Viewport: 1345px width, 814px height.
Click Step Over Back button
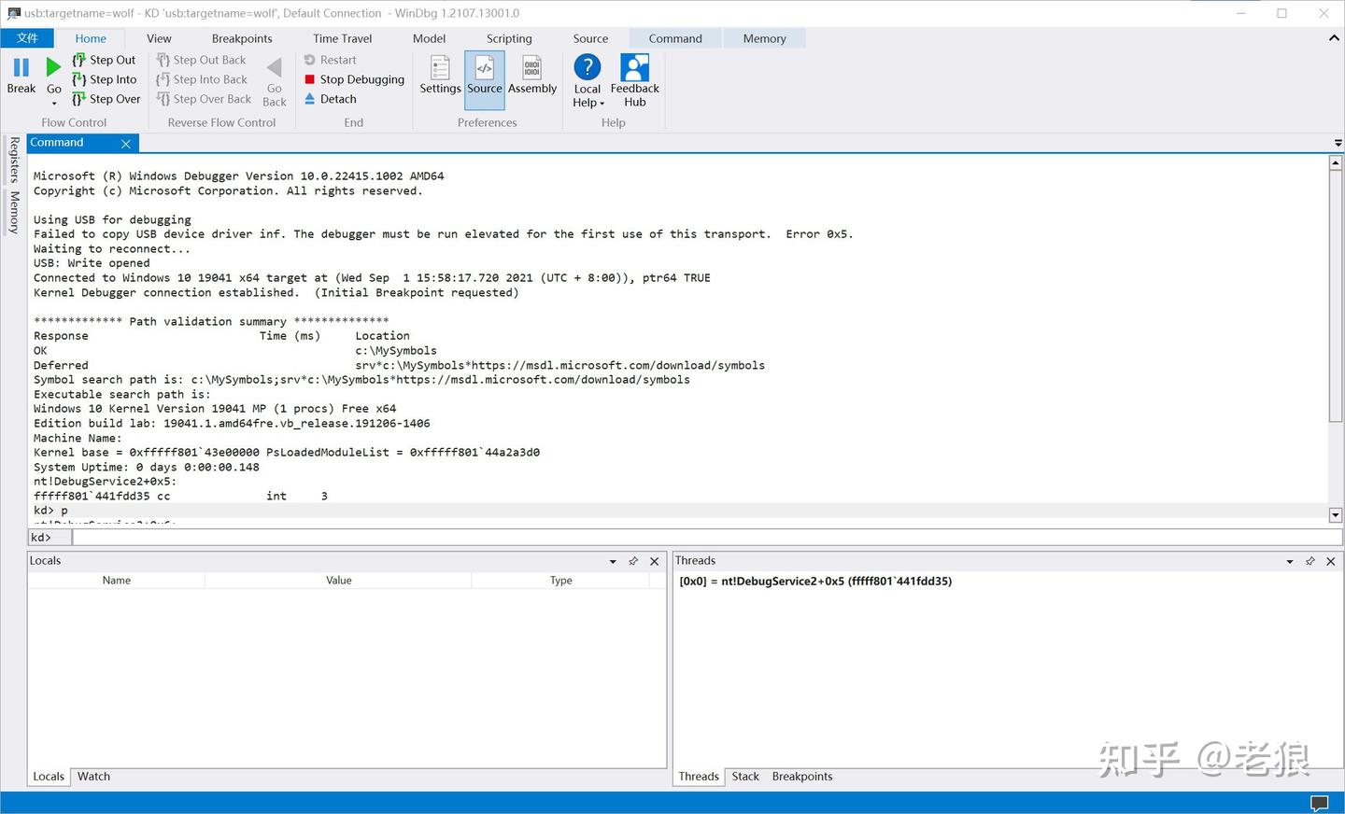(x=204, y=99)
